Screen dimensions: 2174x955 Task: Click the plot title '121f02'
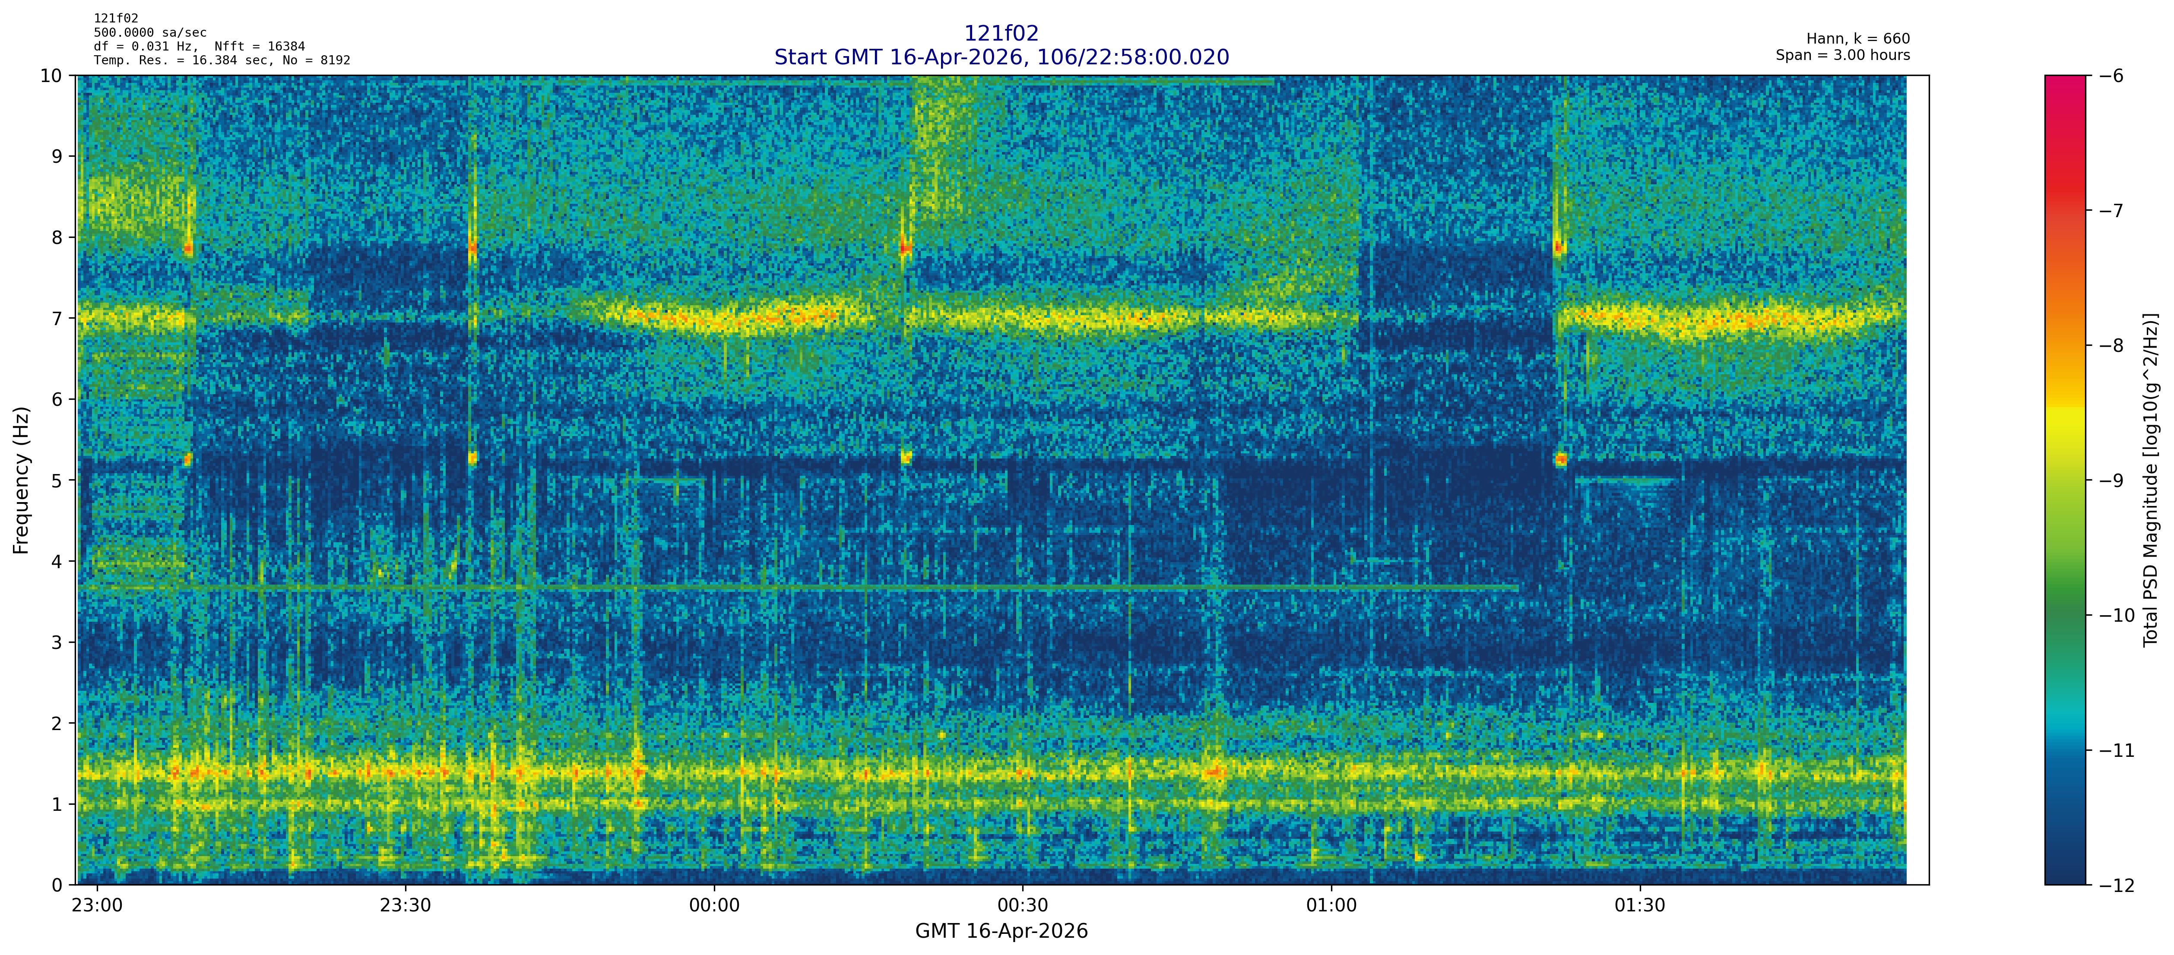tap(1001, 33)
